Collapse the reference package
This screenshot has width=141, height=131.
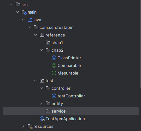click(x=35, y=35)
